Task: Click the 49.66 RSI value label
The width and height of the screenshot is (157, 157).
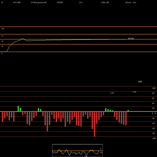Action: pyautogui.click(x=131, y=39)
